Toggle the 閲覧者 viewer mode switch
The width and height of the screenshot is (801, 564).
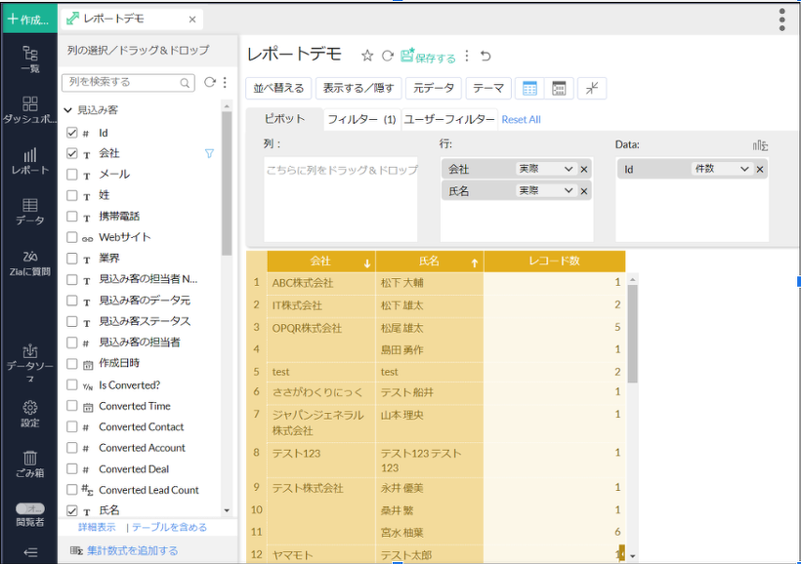(x=29, y=508)
